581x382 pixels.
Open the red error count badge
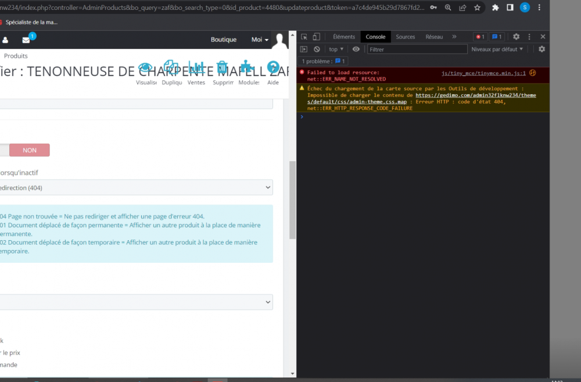pos(480,37)
